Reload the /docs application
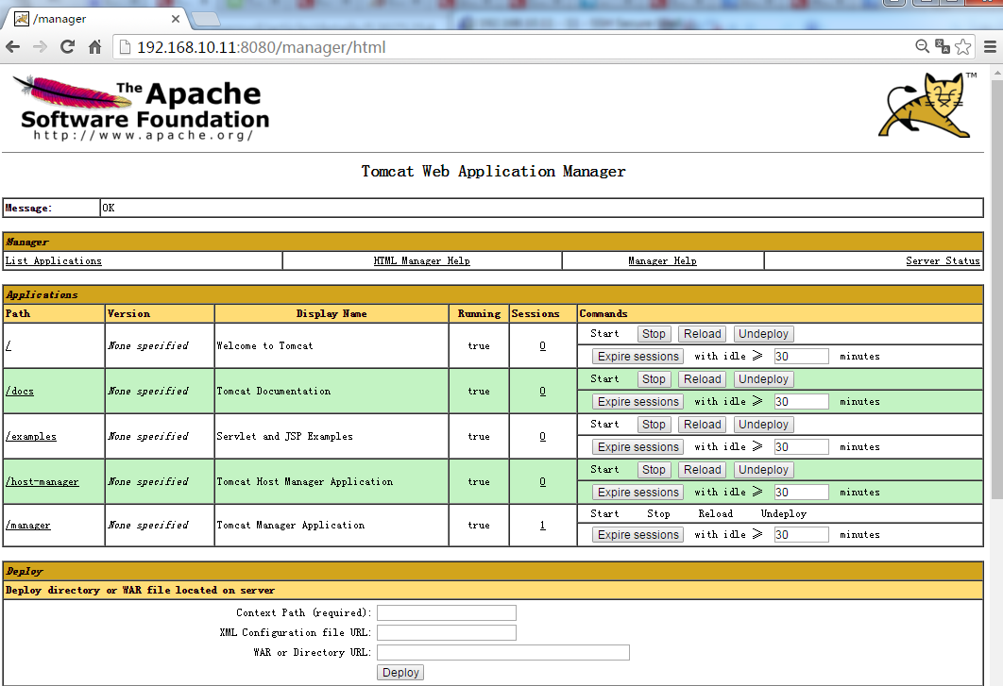1003x686 pixels. pyautogui.click(x=703, y=379)
